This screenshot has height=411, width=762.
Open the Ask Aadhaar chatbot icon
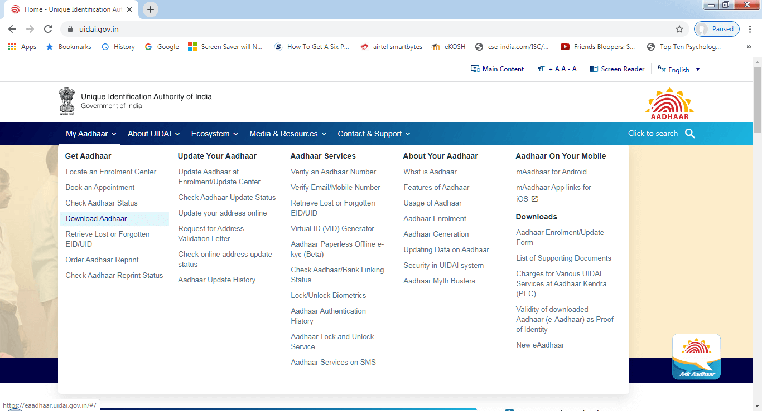click(x=696, y=357)
